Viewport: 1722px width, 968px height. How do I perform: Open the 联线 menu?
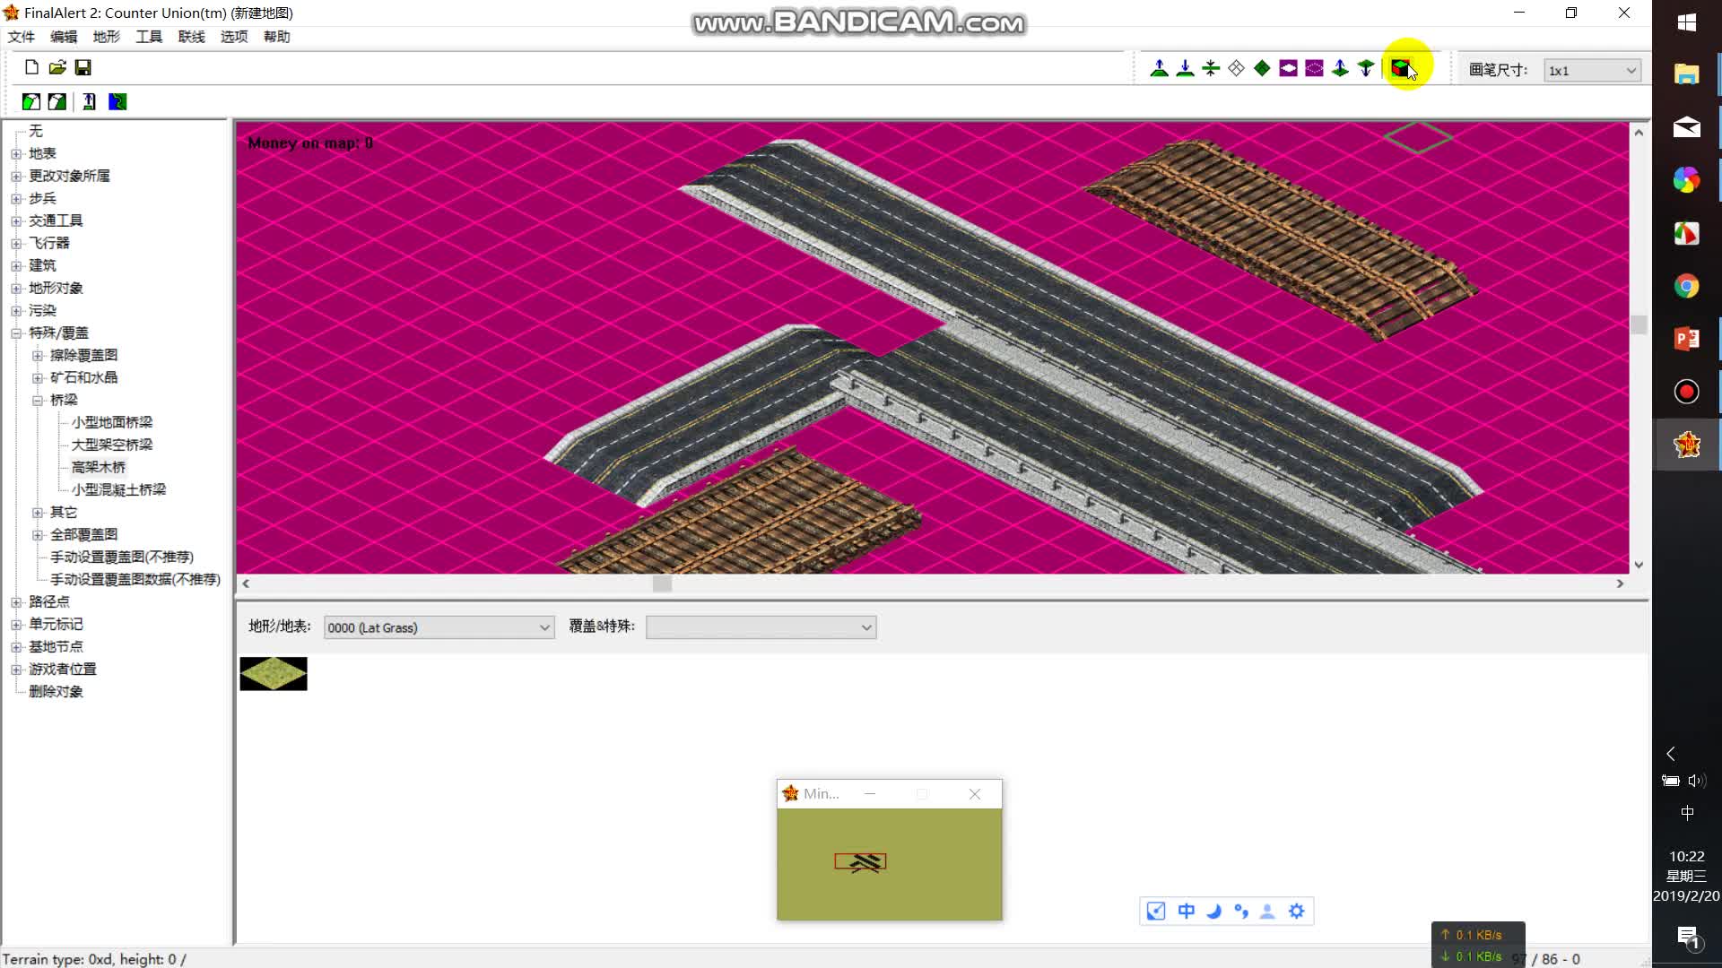click(x=191, y=37)
